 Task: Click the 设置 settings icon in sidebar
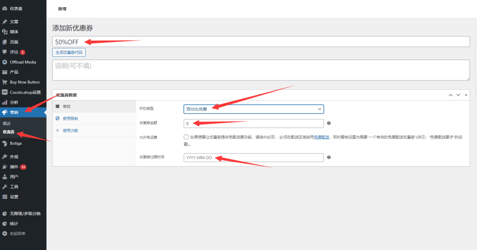(5, 196)
